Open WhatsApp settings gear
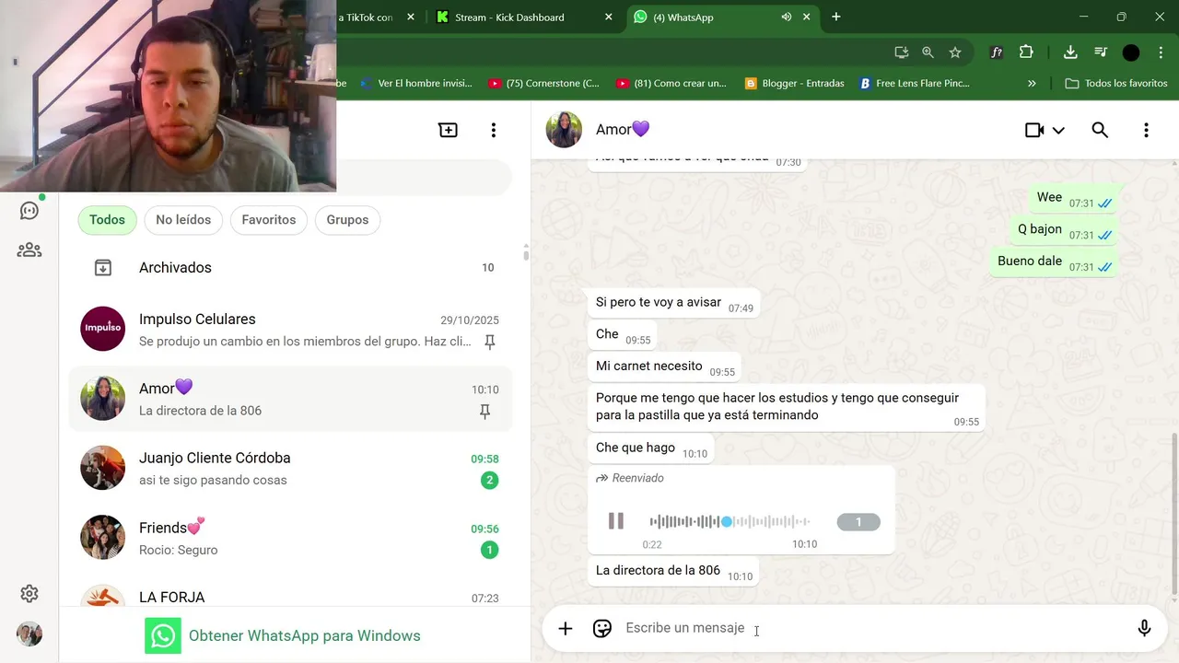The height and width of the screenshot is (663, 1179). (x=29, y=593)
